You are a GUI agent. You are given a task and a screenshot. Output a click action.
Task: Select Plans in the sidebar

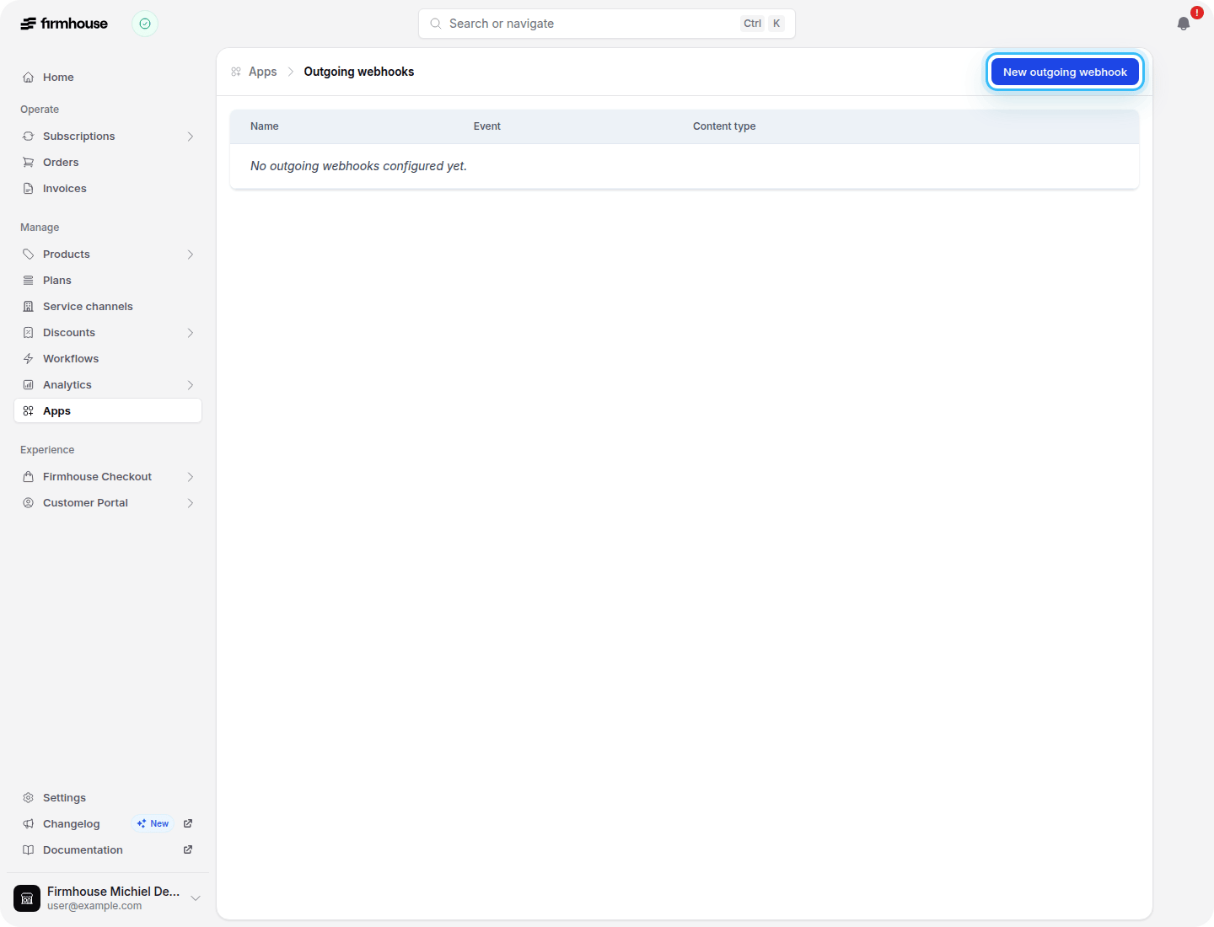point(108,280)
